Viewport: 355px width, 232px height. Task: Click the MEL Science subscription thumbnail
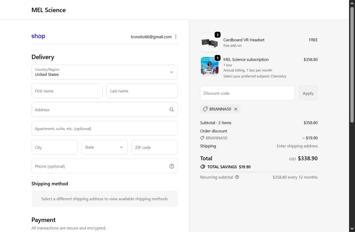[210, 66]
